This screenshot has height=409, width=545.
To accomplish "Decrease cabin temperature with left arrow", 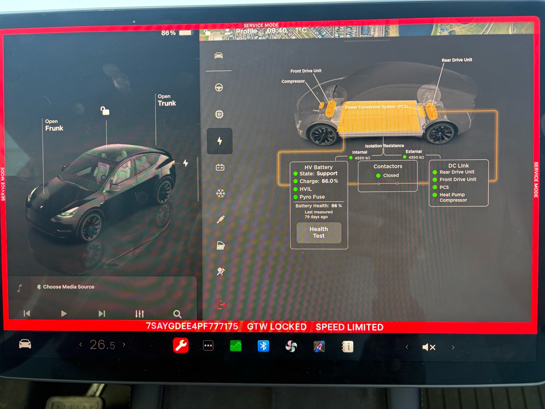I will 81,345.
